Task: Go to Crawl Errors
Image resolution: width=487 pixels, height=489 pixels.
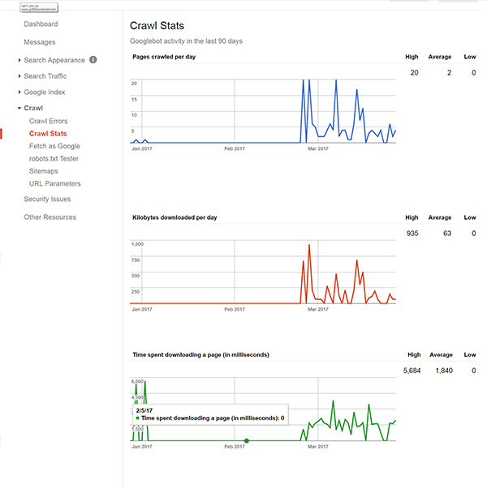Action: click(49, 121)
